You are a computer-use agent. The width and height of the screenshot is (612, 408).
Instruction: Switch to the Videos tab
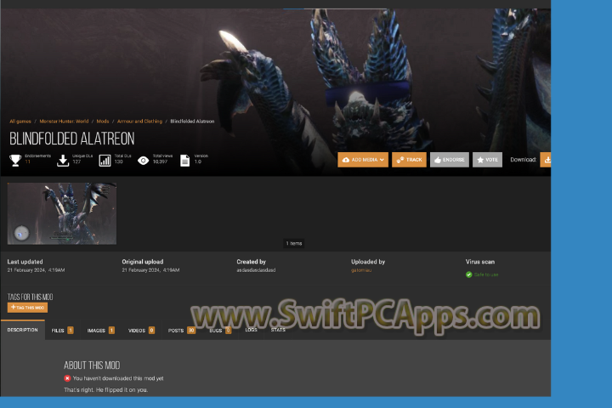(141, 331)
